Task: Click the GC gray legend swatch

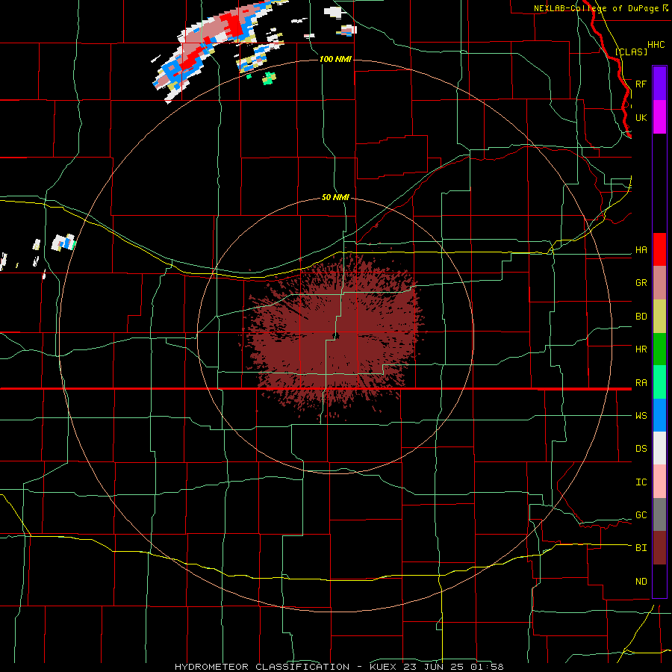Action: 659,514
